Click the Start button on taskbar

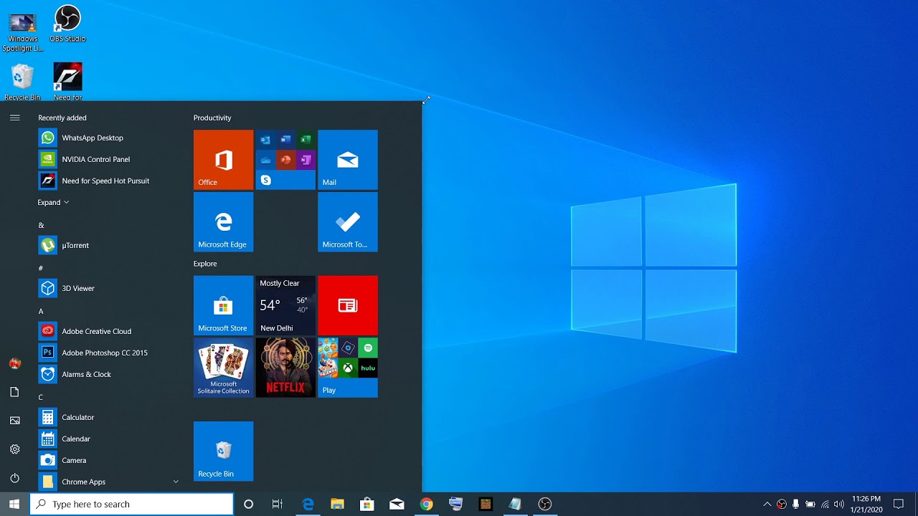[x=14, y=504]
